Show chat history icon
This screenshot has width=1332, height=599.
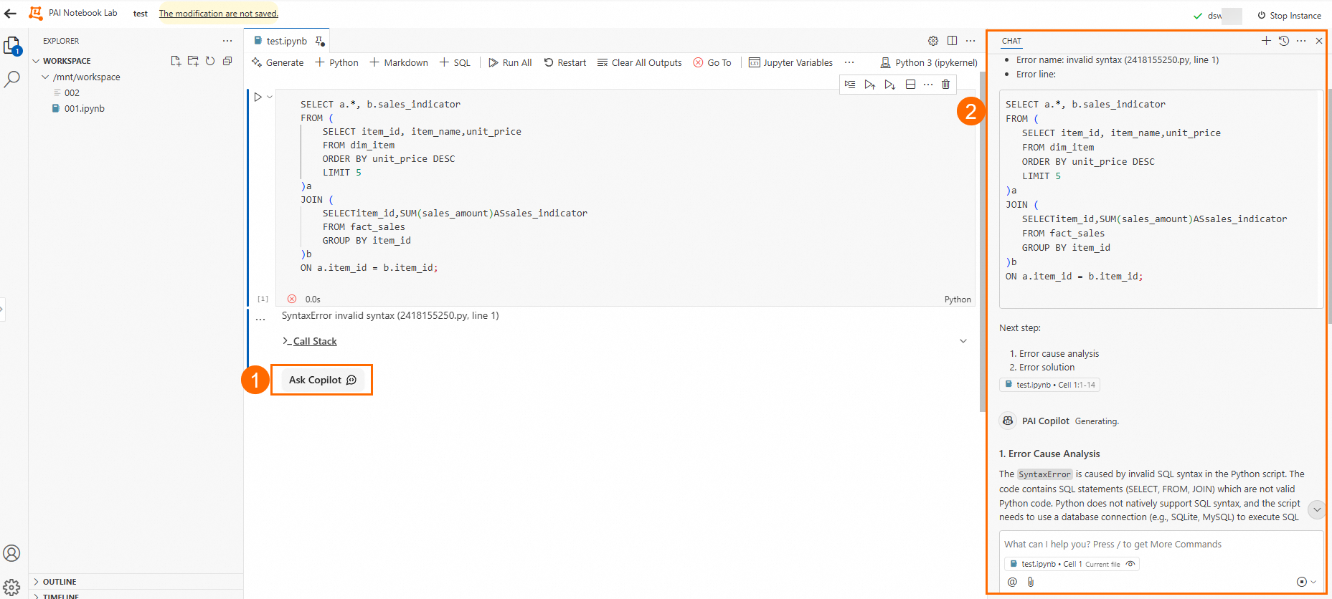(x=1284, y=41)
